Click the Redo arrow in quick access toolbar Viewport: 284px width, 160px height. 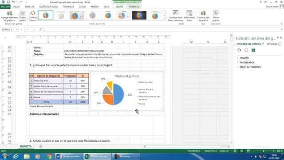pyautogui.click(x=20, y=2)
